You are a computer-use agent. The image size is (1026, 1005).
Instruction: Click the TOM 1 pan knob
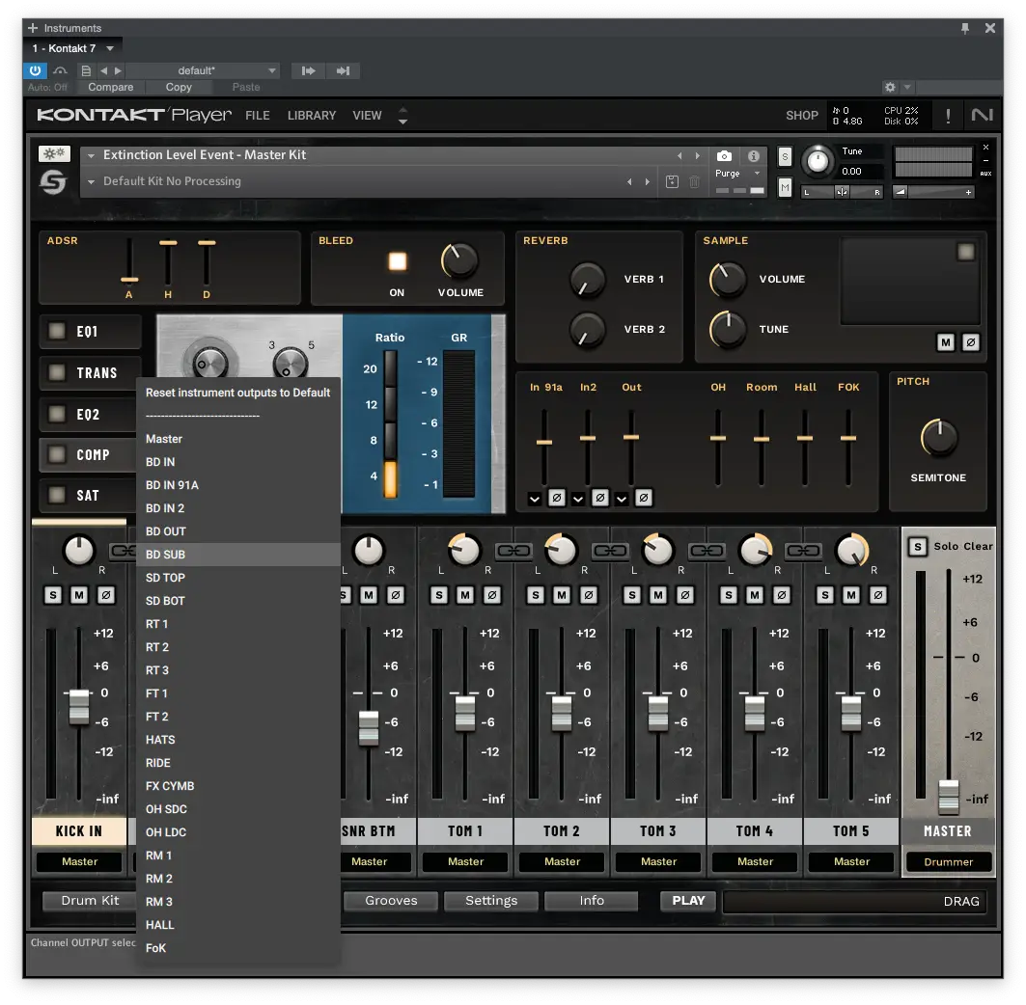coord(464,550)
